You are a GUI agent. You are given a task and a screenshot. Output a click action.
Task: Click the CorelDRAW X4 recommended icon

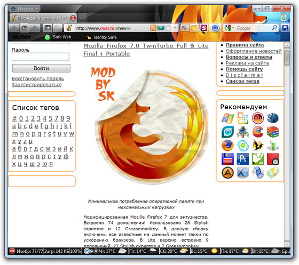258,159
